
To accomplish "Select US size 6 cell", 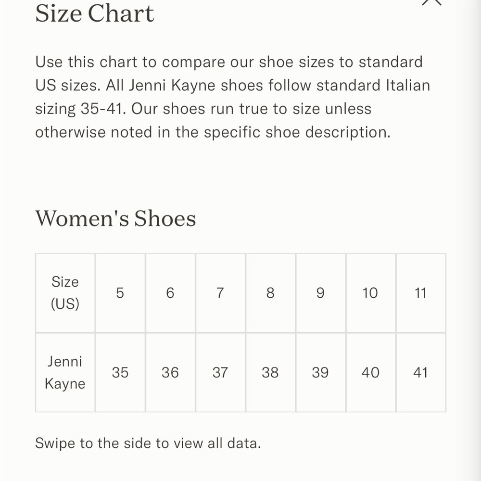I will (x=170, y=293).
